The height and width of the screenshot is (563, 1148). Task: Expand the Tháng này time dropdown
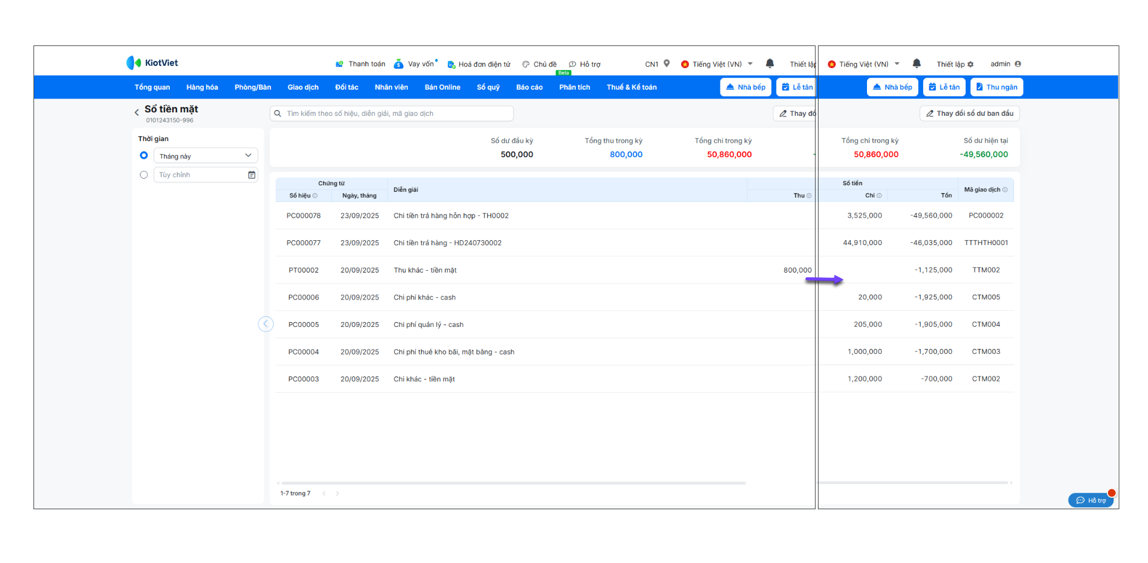[x=248, y=155]
